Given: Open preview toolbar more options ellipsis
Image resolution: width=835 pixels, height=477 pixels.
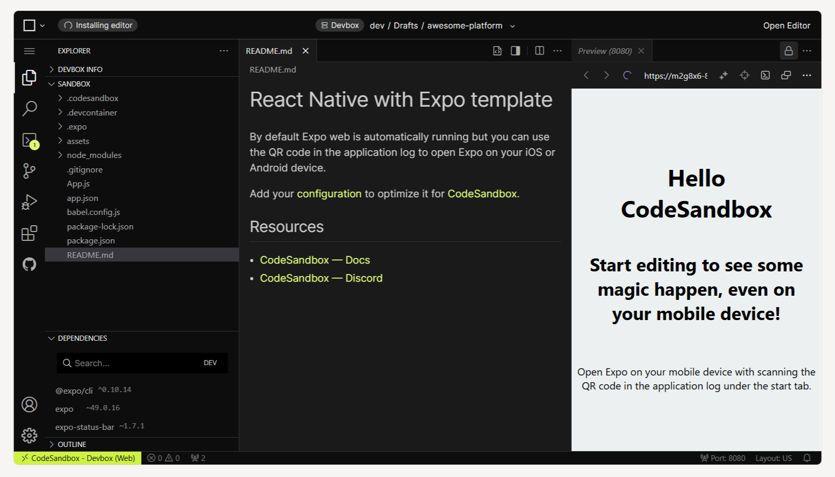Looking at the screenshot, I should point(807,76).
